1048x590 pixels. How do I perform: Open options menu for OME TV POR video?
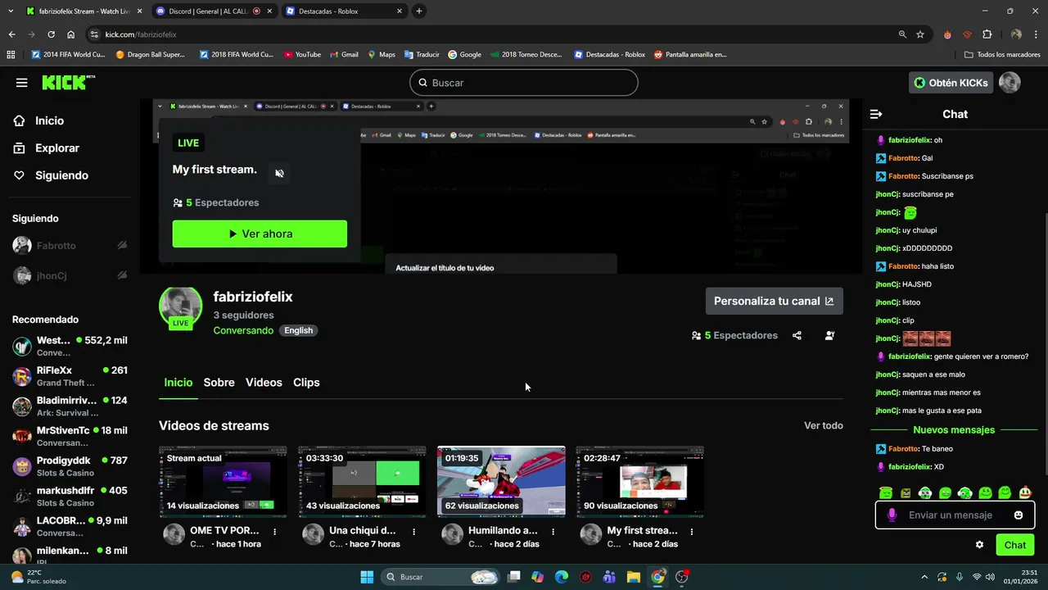(x=274, y=532)
